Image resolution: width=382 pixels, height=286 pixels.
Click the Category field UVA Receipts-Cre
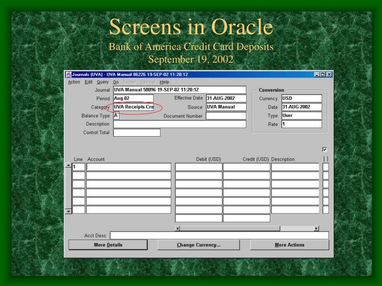(133, 107)
